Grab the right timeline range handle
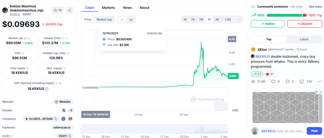 click(227, 129)
